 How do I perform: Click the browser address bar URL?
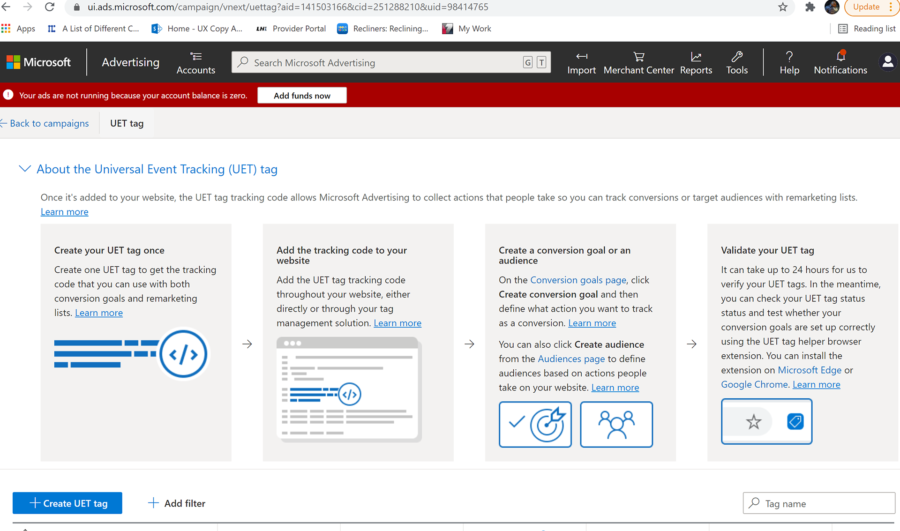click(288, 7)
